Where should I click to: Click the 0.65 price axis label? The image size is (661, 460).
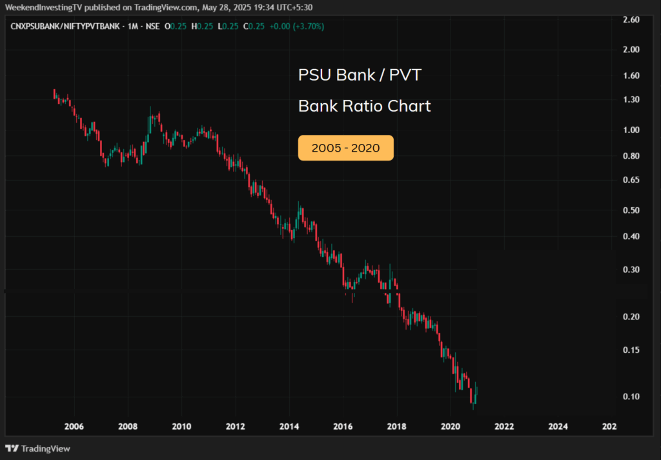[x=631, y=180]
